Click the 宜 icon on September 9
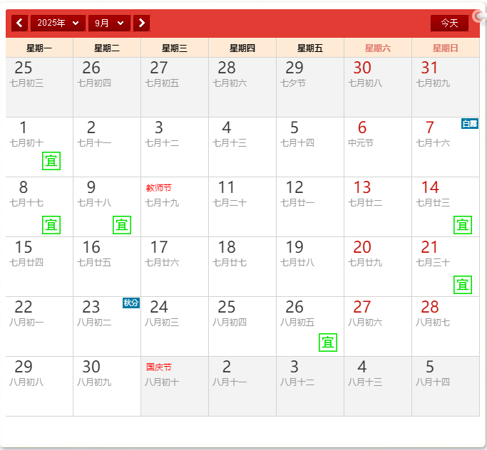Viewport: 487px width, 450px height. [122, 225]
